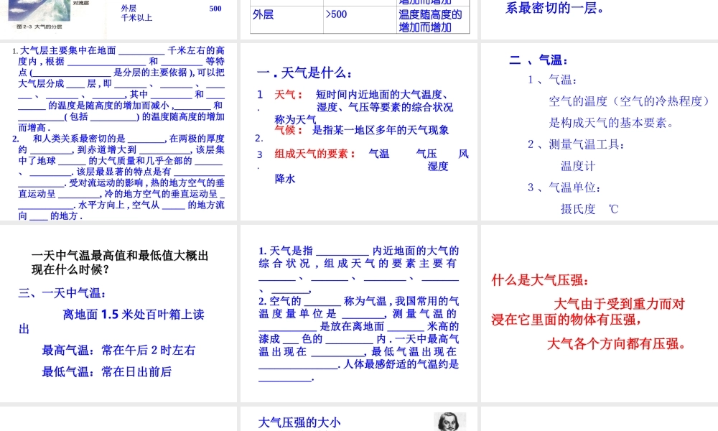Click the text 3、气温单位：
Viewport: 718px width, 431px height.
(x=564, y=187)
